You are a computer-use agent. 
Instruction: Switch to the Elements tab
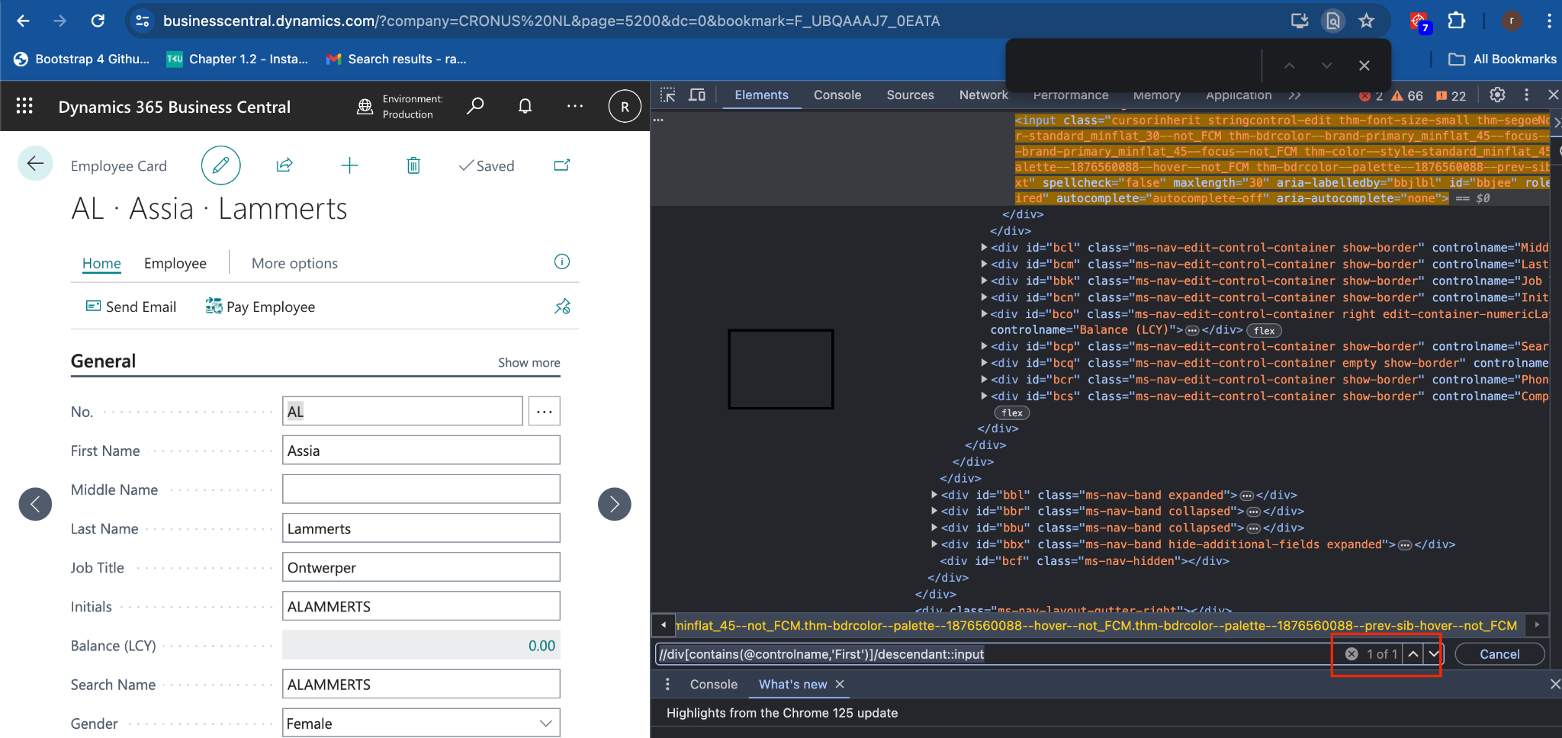pyautogui.click(x=761, y=95)
